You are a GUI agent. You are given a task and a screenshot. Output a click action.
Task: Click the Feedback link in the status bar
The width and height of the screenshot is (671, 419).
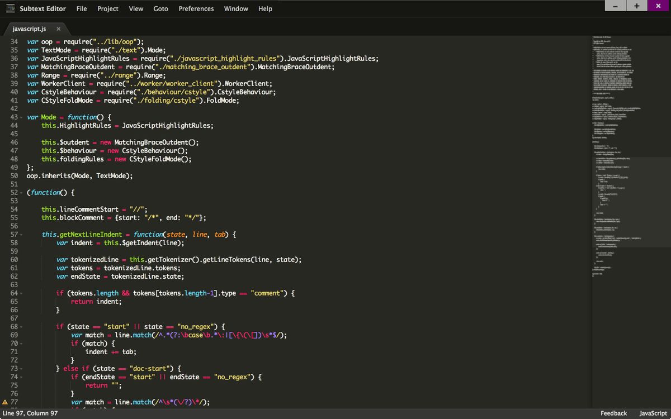point(615,413)
